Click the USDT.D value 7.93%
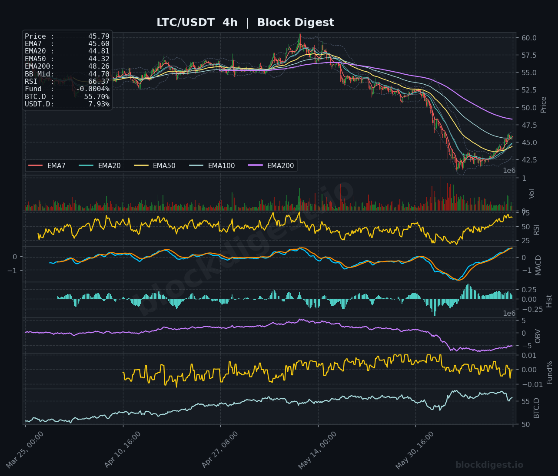 pos(99,104)
